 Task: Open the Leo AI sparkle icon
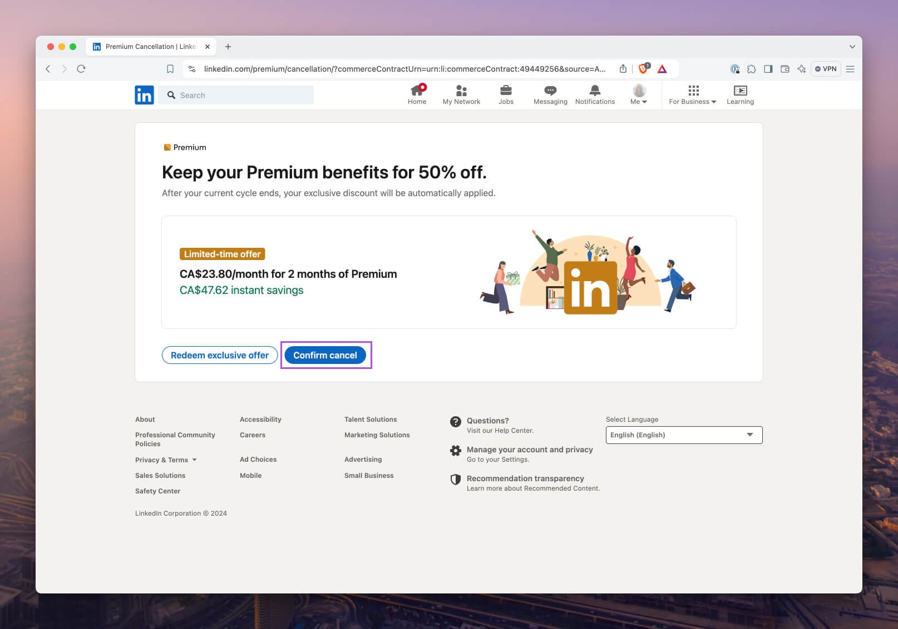point(802,69)
